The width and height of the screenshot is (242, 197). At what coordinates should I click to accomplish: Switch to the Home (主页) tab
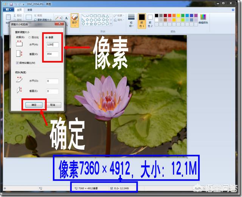(19, 9)
